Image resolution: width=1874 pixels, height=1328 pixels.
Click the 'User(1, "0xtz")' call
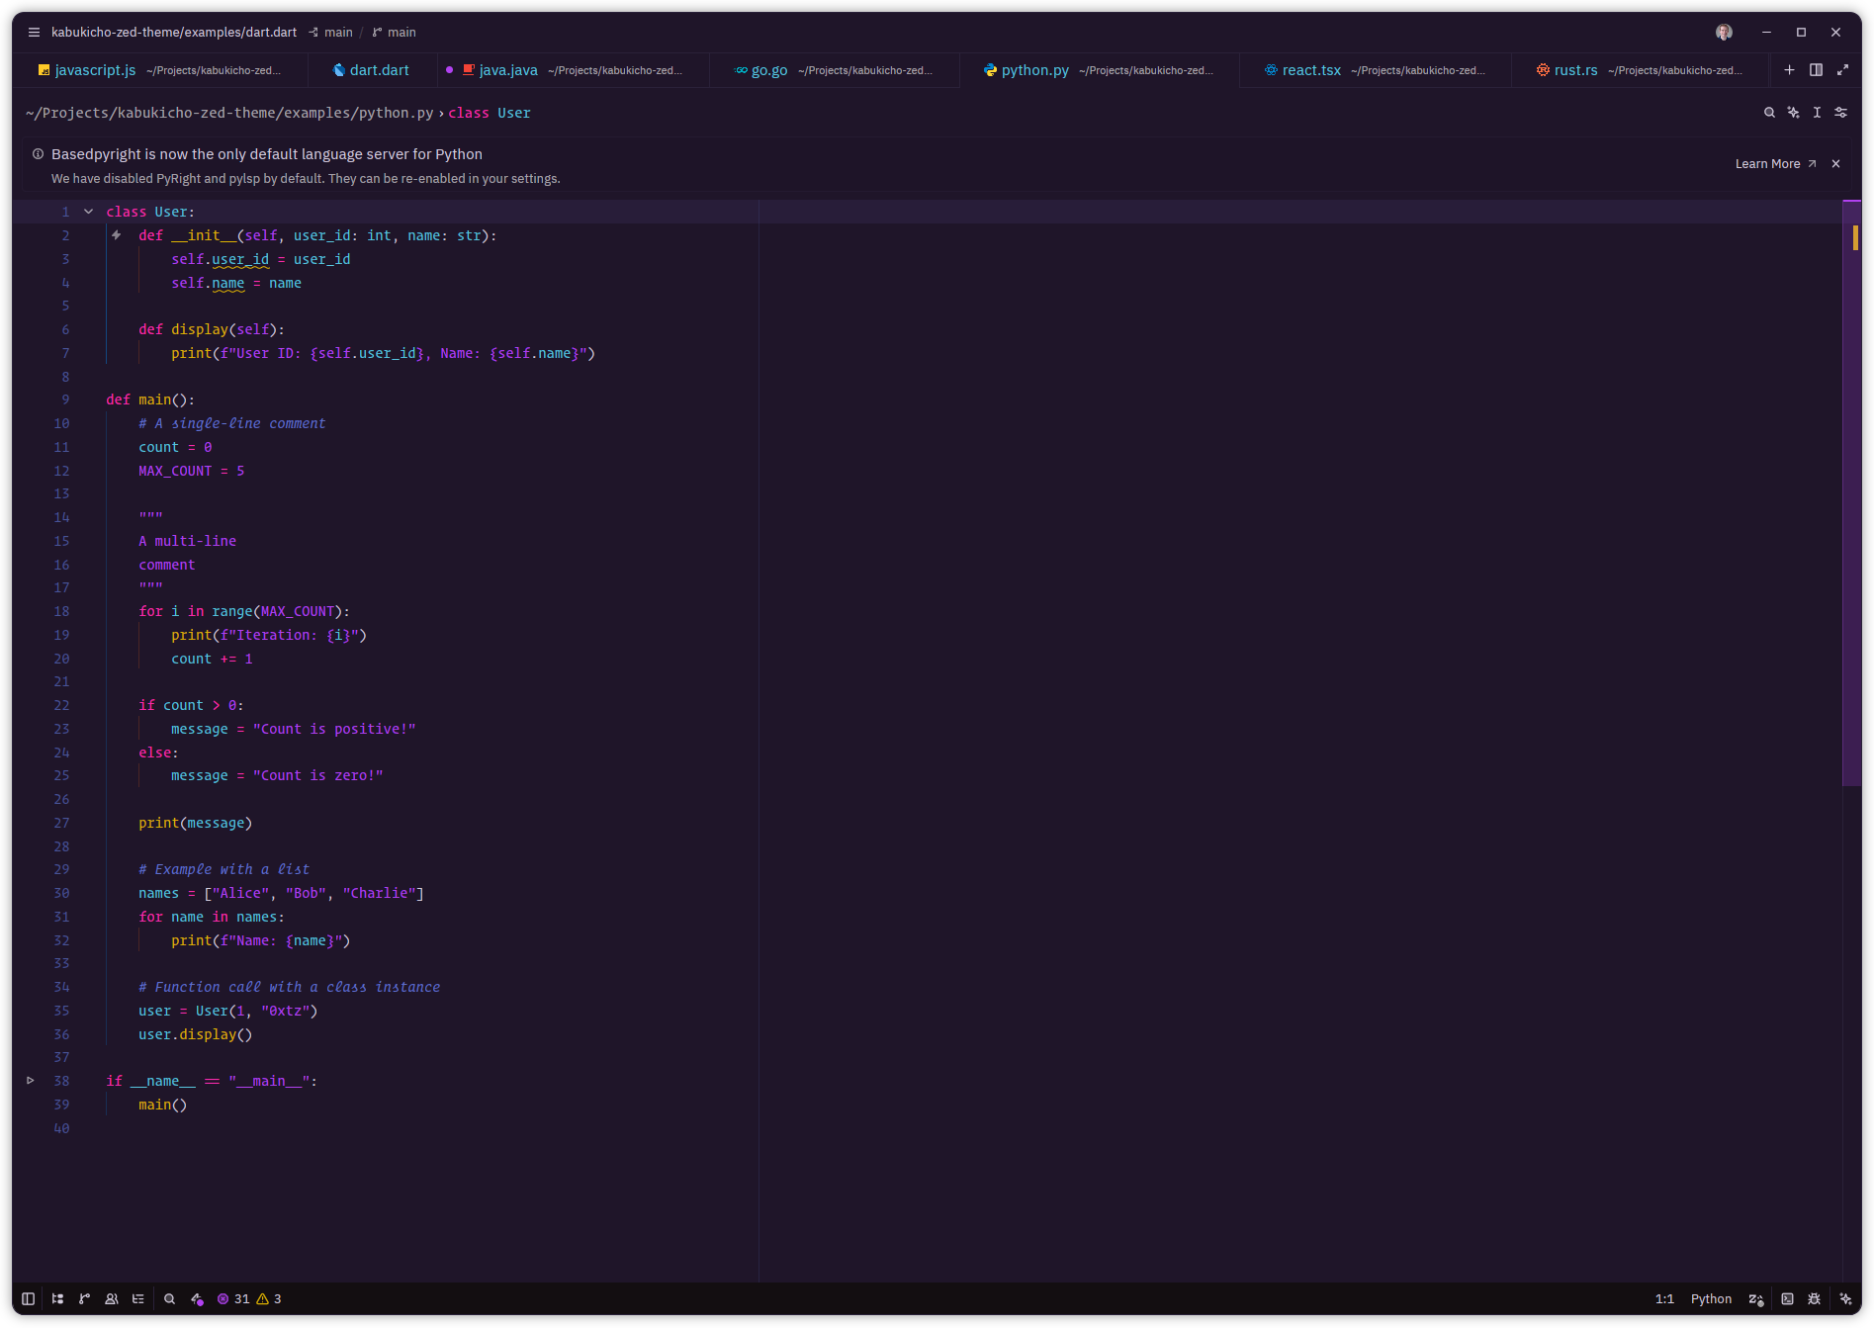tap(256, 1011)
